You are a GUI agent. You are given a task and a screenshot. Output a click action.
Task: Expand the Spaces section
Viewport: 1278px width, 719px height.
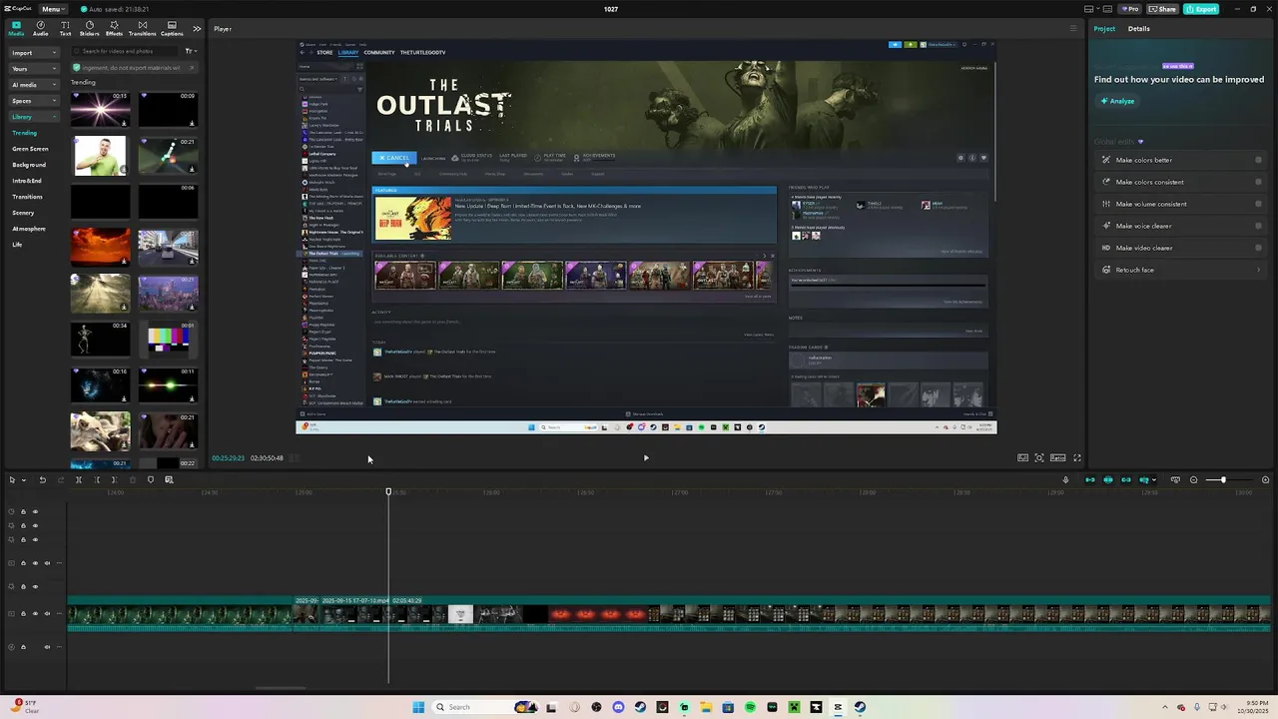34,101
